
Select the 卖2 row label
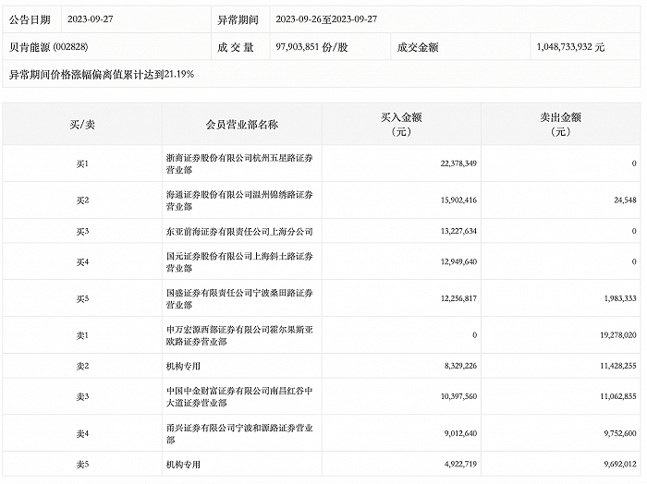pyautogui.click(x=82, y=366)
